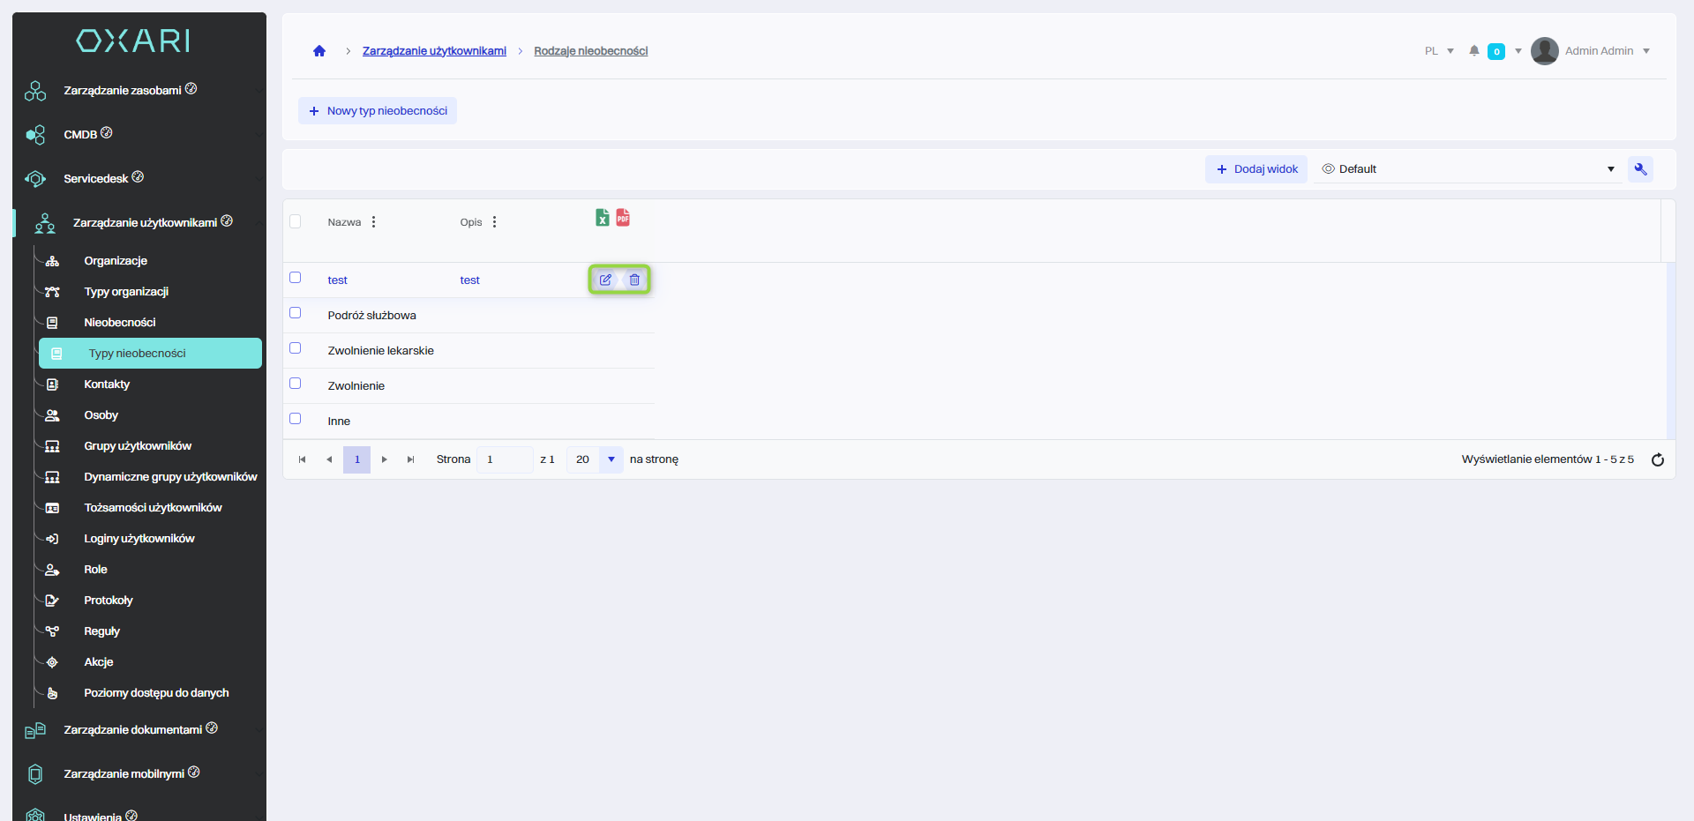Toggle the select-all checkbox in the header
Screen dimensions: 1694x821
[296, 221]
